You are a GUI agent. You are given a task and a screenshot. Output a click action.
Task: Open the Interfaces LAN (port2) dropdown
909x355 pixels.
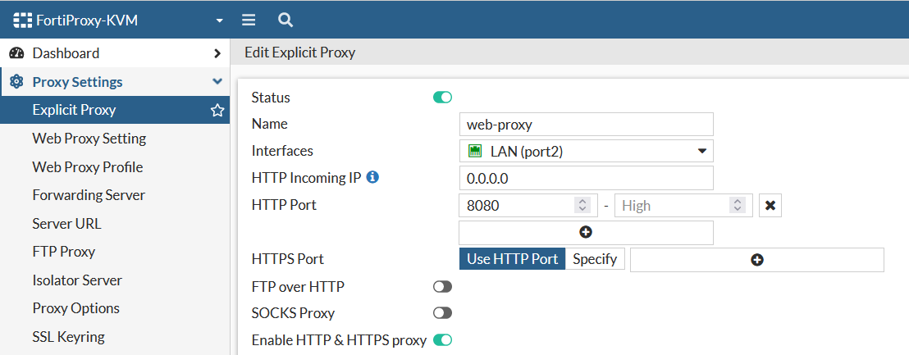pos(586,151)
